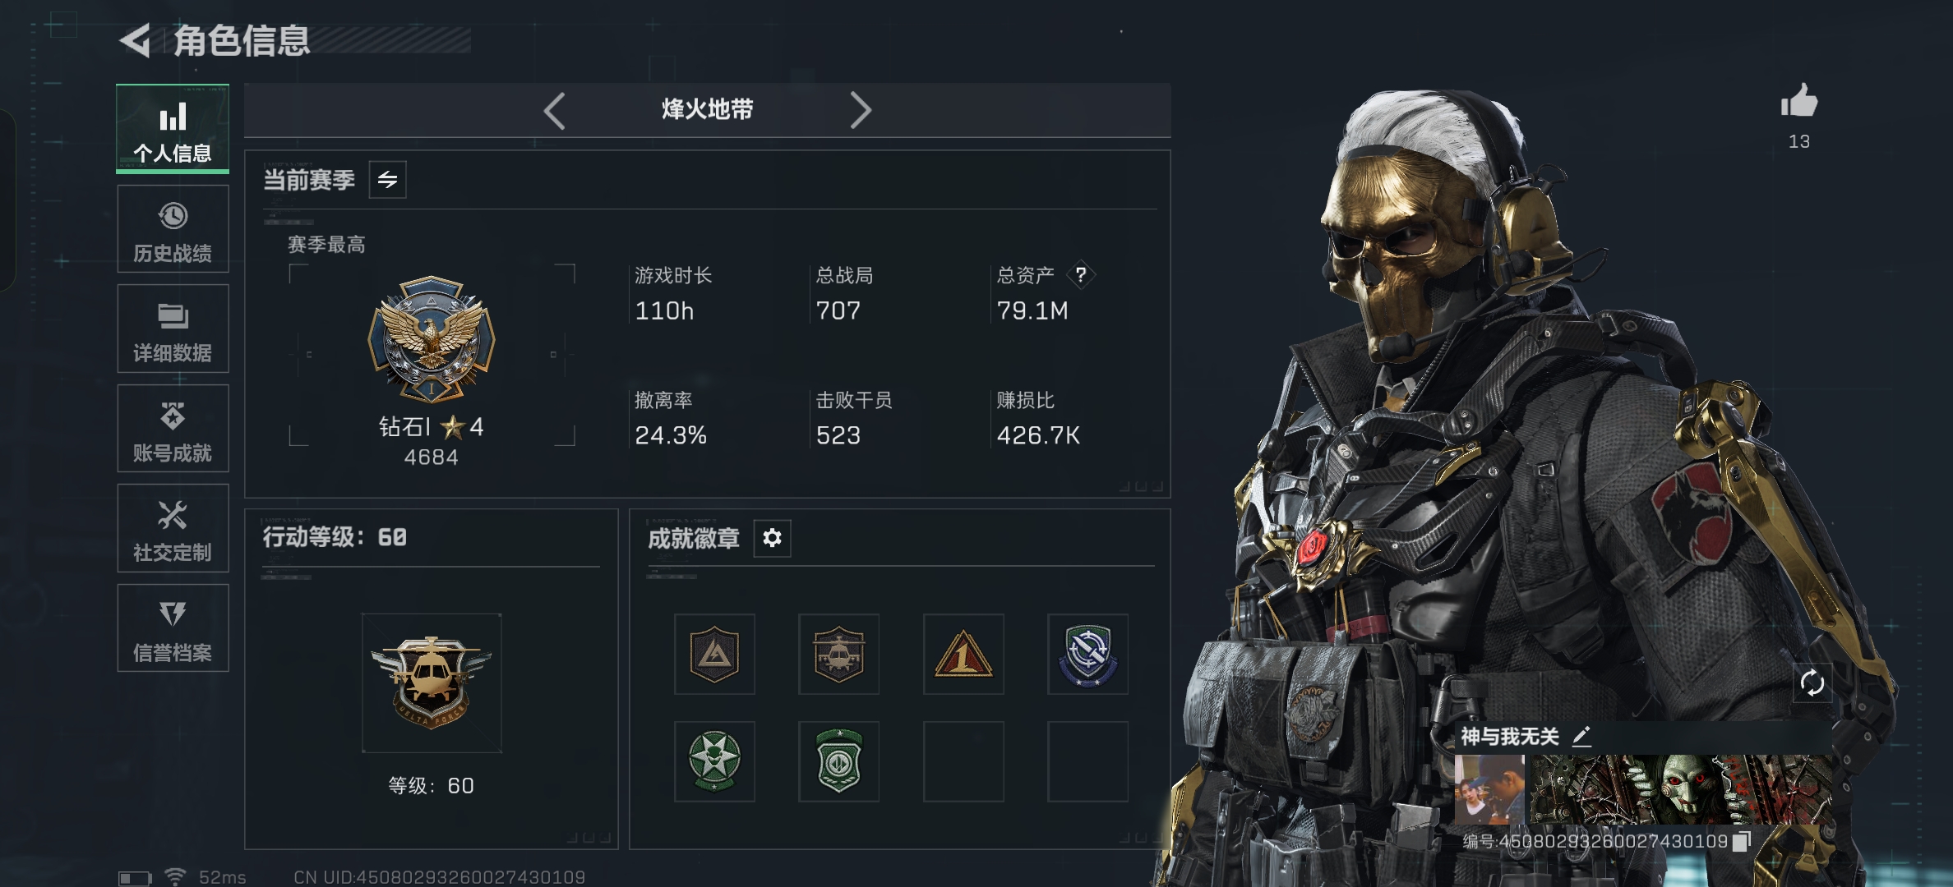Viewport: 1953px width, 887px height.
Task: Go back using the arrow beside 角色信息
Action: pos(136,40)
